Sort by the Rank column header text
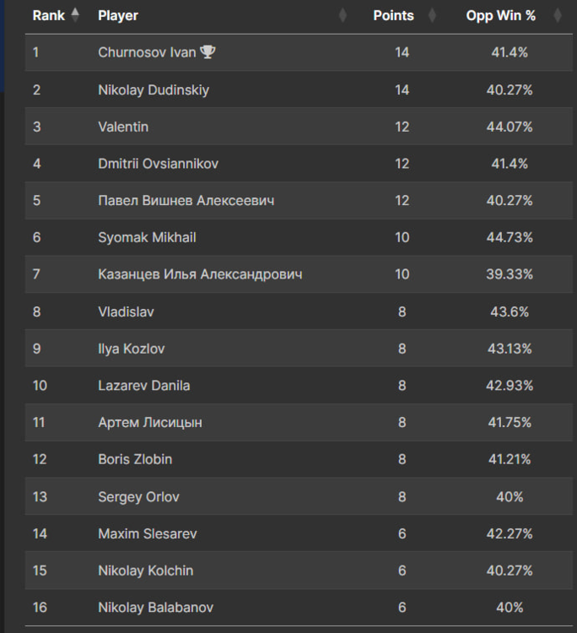This screenshot has height=633, width=577. tap(49, 15)
